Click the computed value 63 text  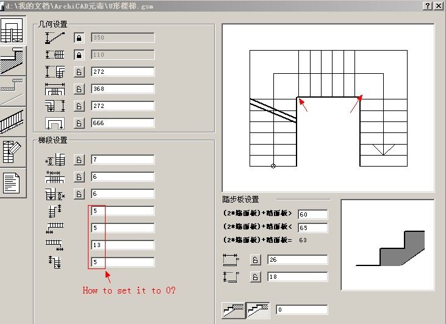303,240
